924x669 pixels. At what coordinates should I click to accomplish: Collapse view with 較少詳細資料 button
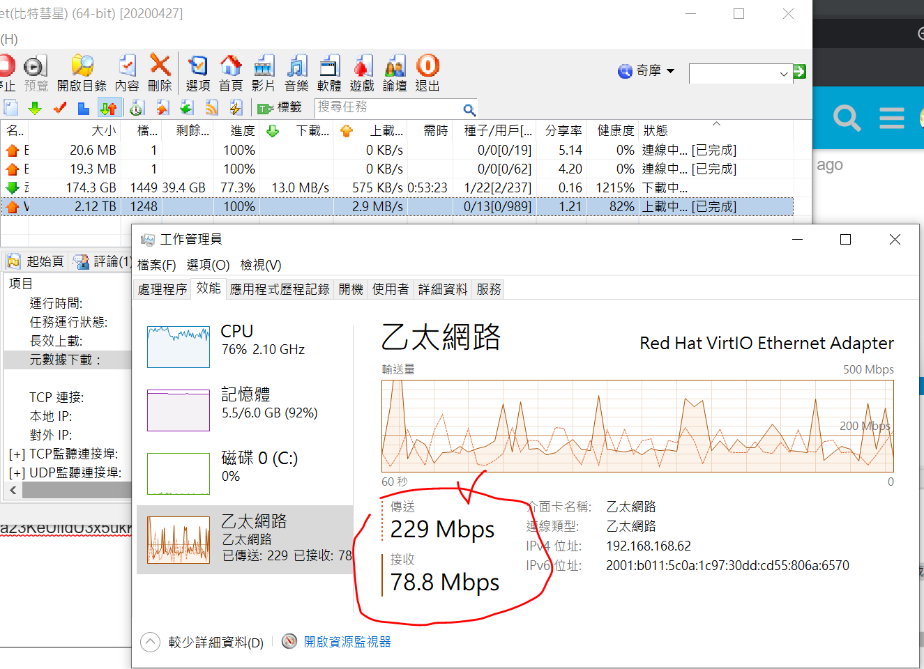202,642
